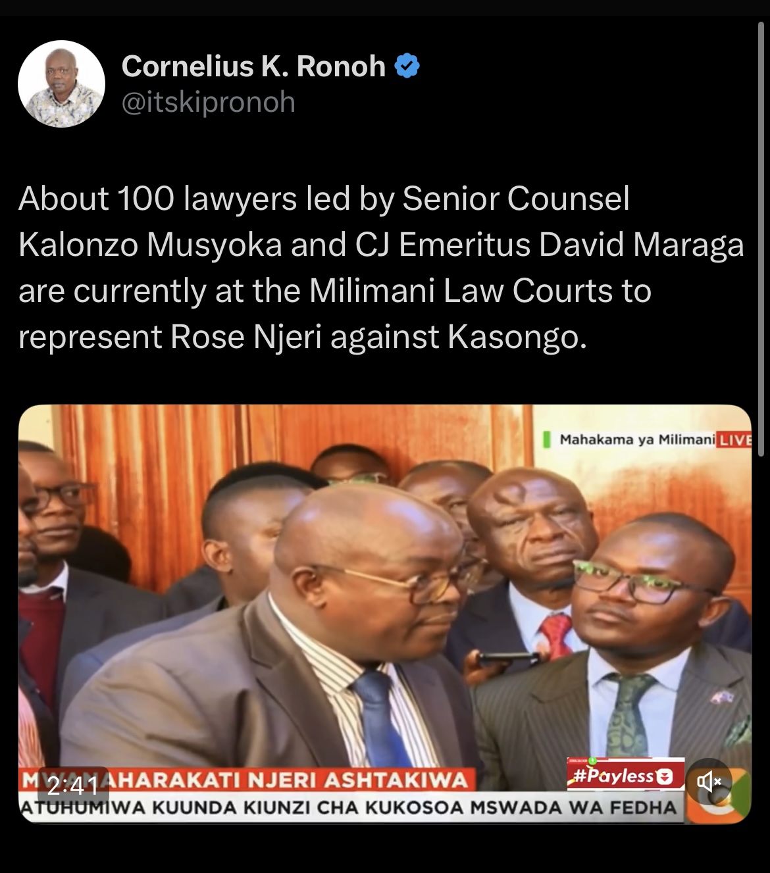Open the @itskipronoh handle
The height and width of the screenshot is (873, 770).
(x=209, y=103)
